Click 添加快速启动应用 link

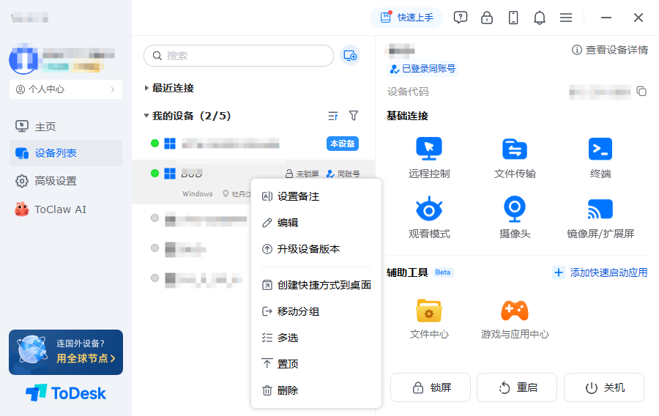[600, 272]
